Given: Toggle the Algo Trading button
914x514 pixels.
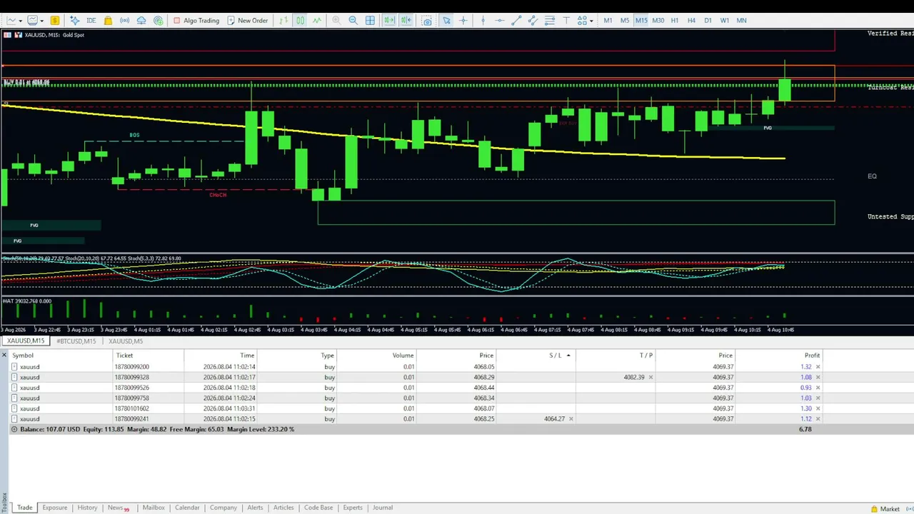Looking at the screenshot, I should click(x=196, y=21).
